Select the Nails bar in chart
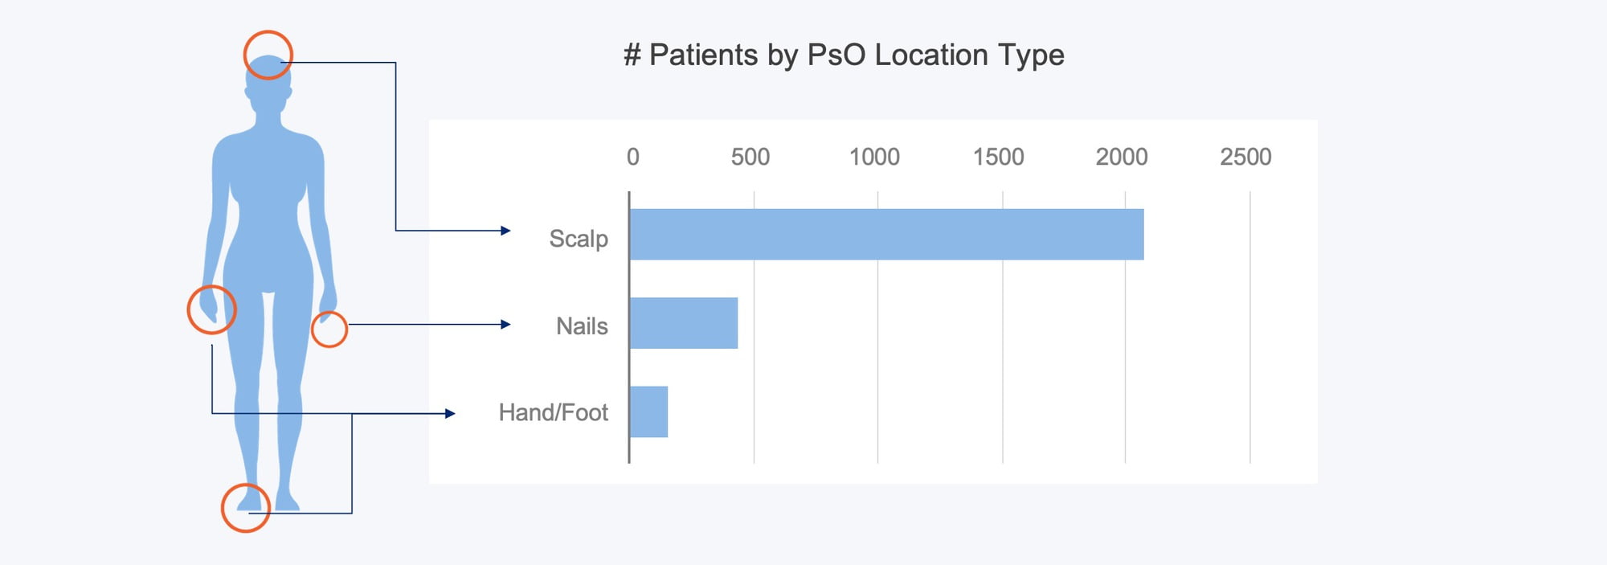Viewport: 1607px width, 565px height. point(684,323)
